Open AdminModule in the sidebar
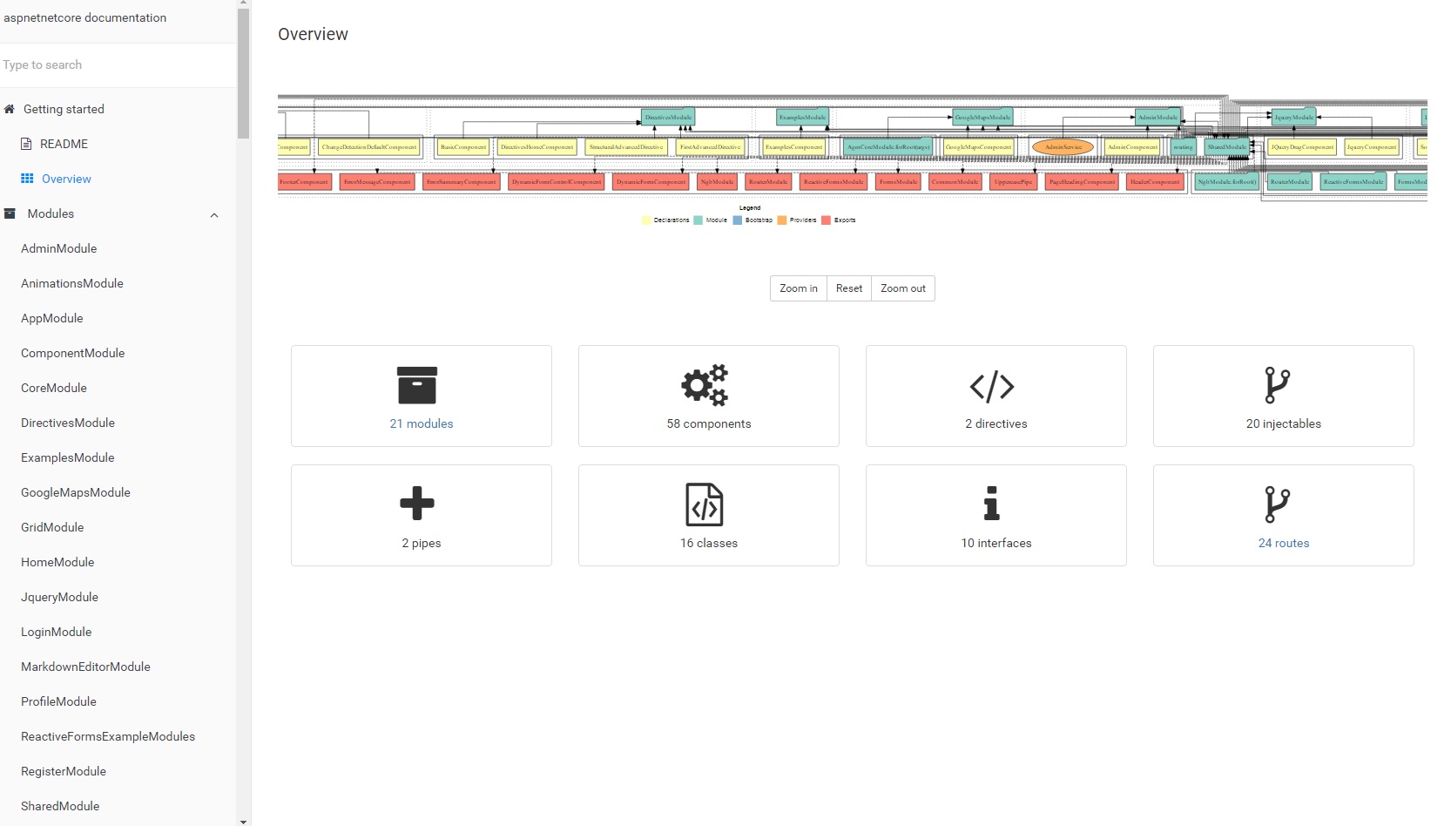1451x826 pixels. click(58, 248)
